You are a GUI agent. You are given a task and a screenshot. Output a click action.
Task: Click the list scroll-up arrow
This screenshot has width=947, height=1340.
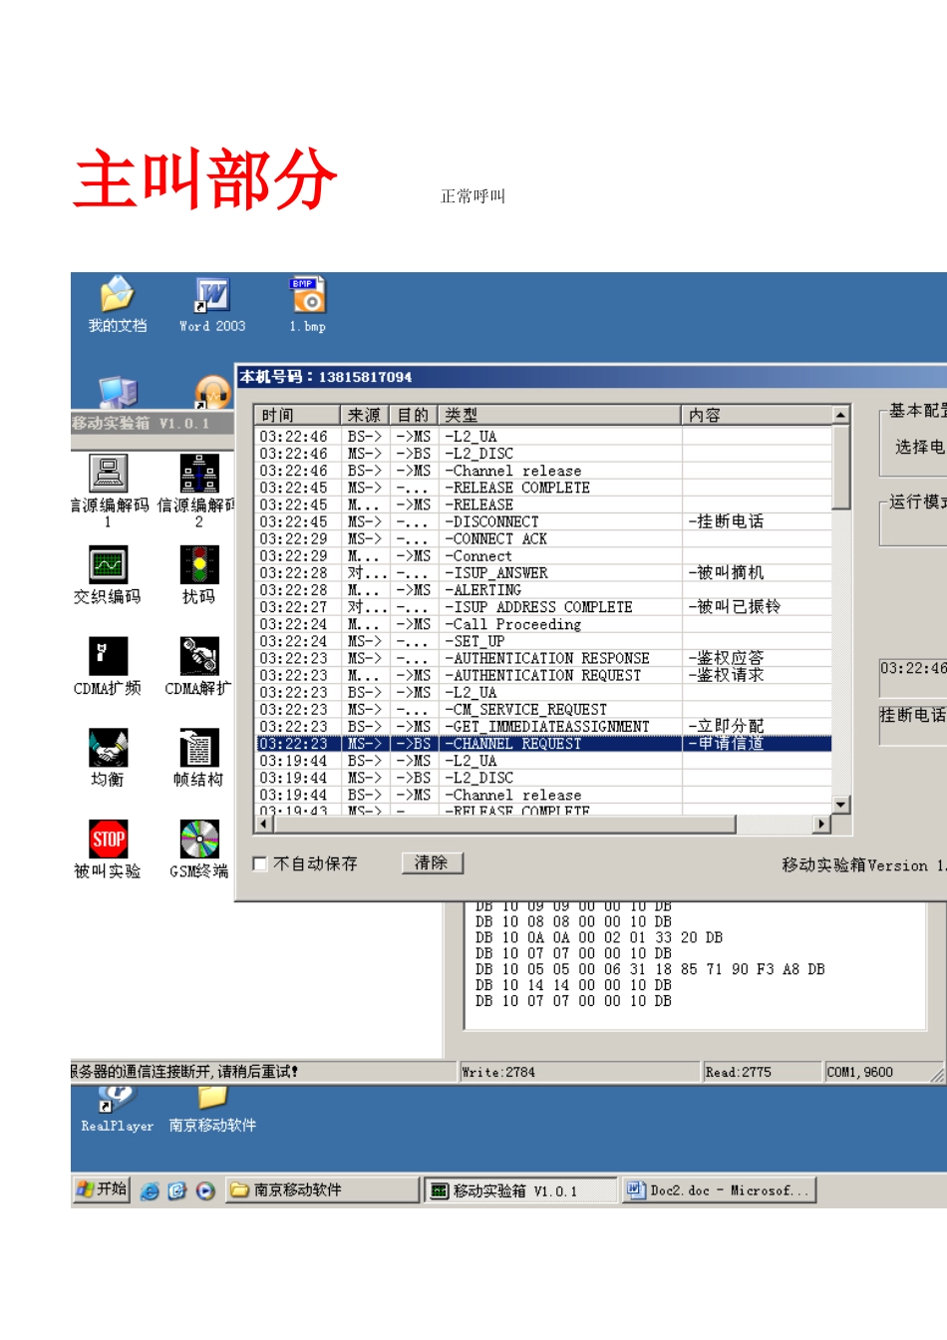click(841, 414)
